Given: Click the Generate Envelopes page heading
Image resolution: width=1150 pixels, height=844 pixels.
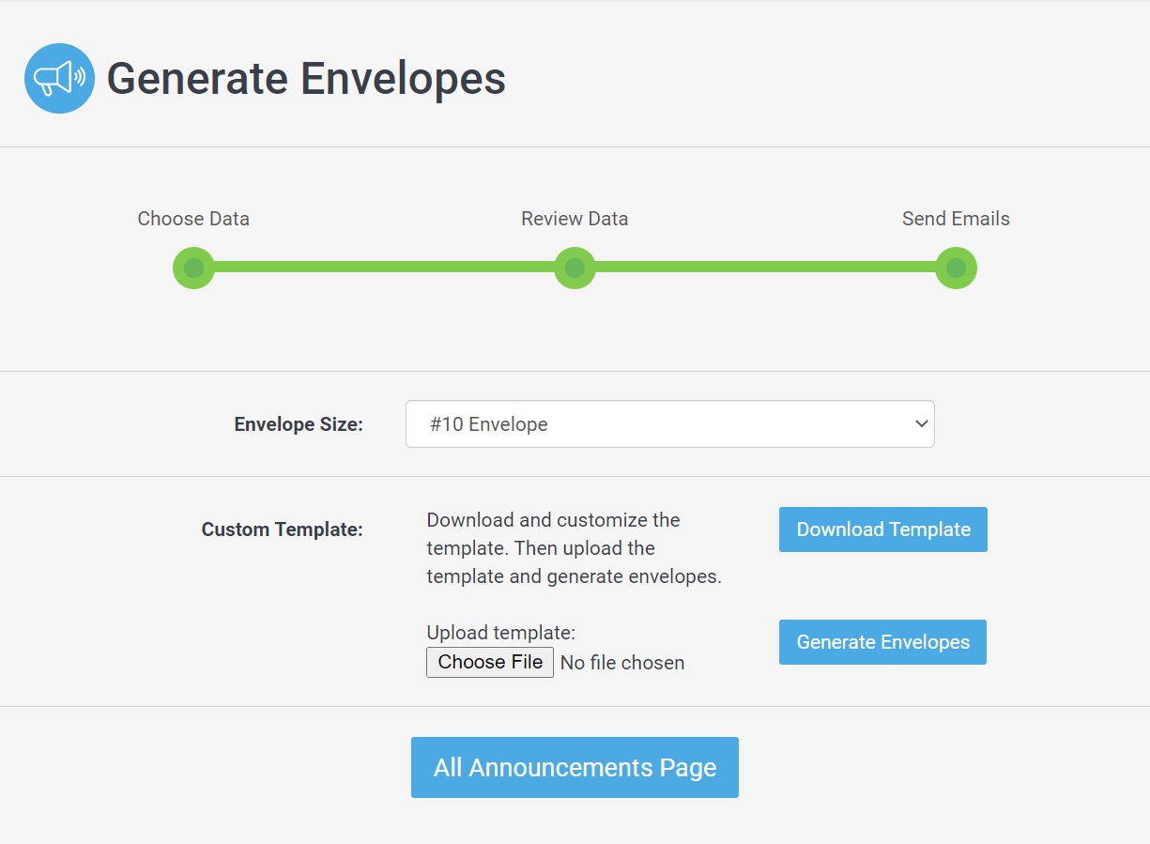Looking at the screenshot, I should [x=306, y=78].
